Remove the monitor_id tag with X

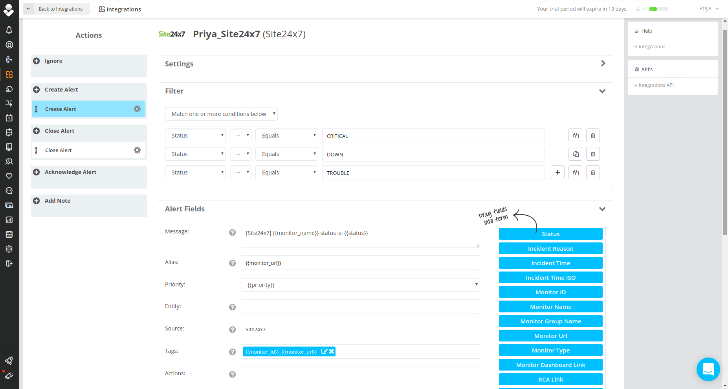332,352
